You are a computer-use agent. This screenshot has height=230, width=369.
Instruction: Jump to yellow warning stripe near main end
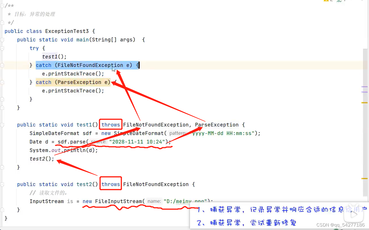(x=364, y=102)
